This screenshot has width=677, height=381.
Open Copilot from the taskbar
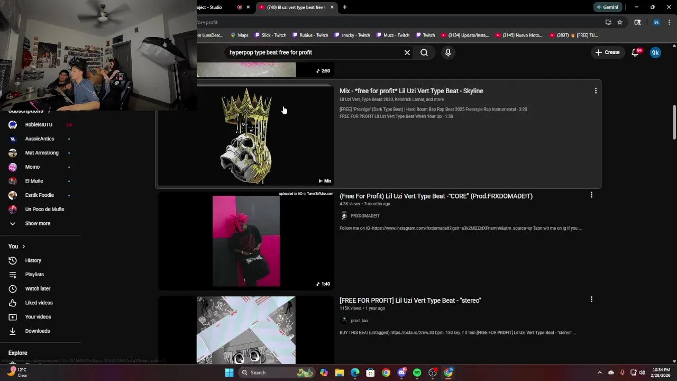click(324, 373)
